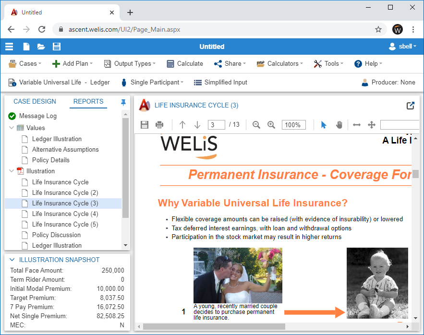
Task: Collapse the Illustration Snapshot panel
Action: [x=12, y=260]
